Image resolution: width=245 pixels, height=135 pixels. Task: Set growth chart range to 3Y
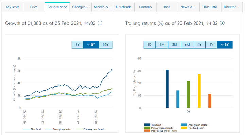[x=78, y=45]
